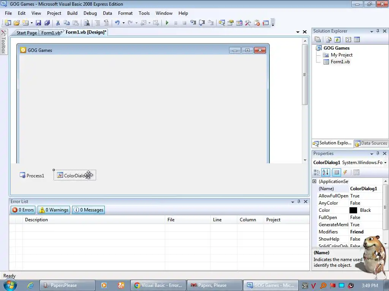Click the Solution Explorer Properties icon
This screenshot has height=291, width=389.
pyautogui.click(x=318, y=39)
